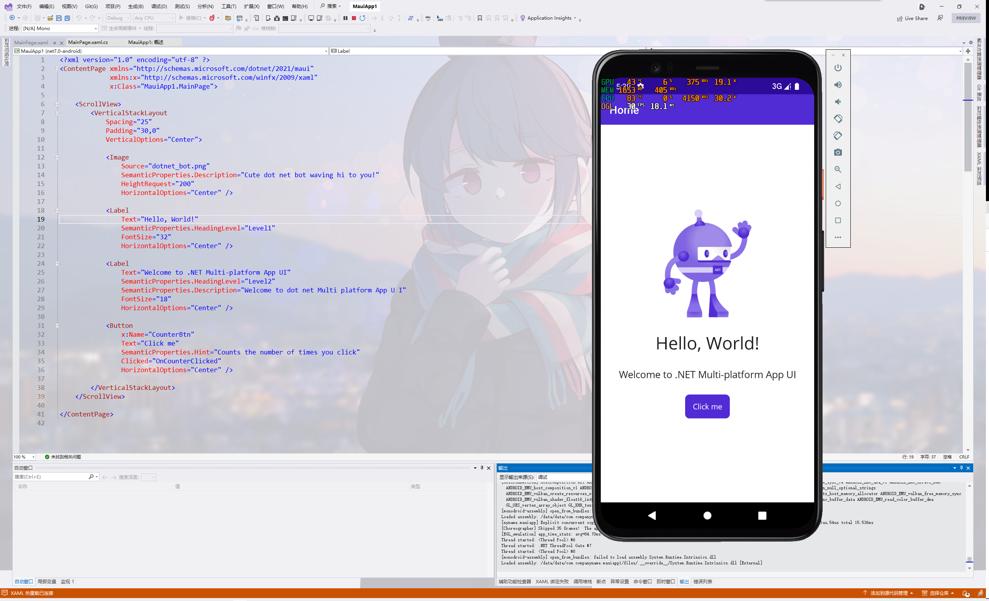Trigger XAML Hot Reload with the flame icon
Viewport: 989px width, 601px height.
point(212,18)
